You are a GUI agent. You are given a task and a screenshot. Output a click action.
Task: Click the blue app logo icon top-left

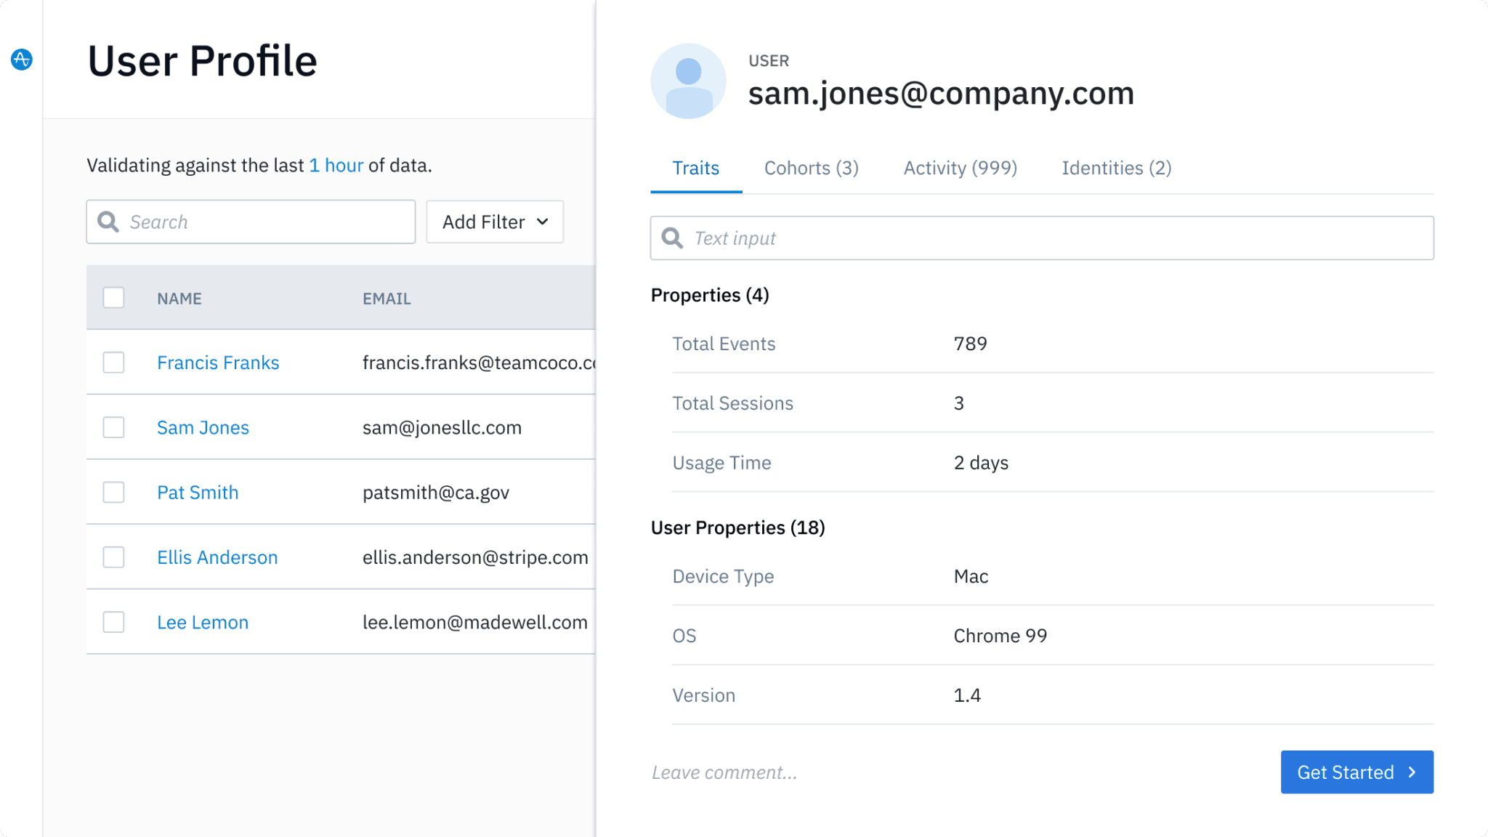21,60
